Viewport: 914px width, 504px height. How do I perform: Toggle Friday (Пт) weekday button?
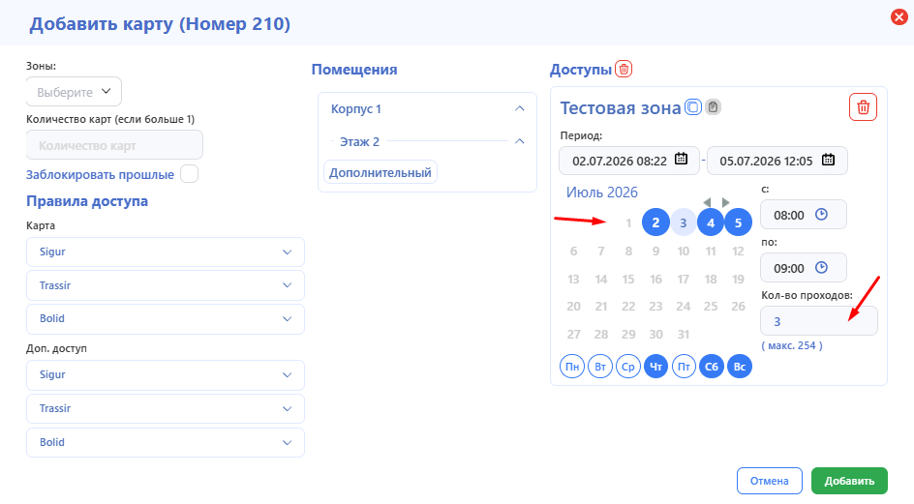(684, 367)
